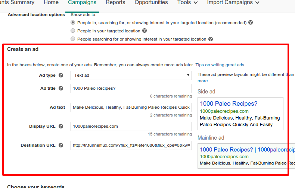The width and height of the screenshot is (295, 188).
Task: Focus the Destination URL input field
Action: (131, 146)
